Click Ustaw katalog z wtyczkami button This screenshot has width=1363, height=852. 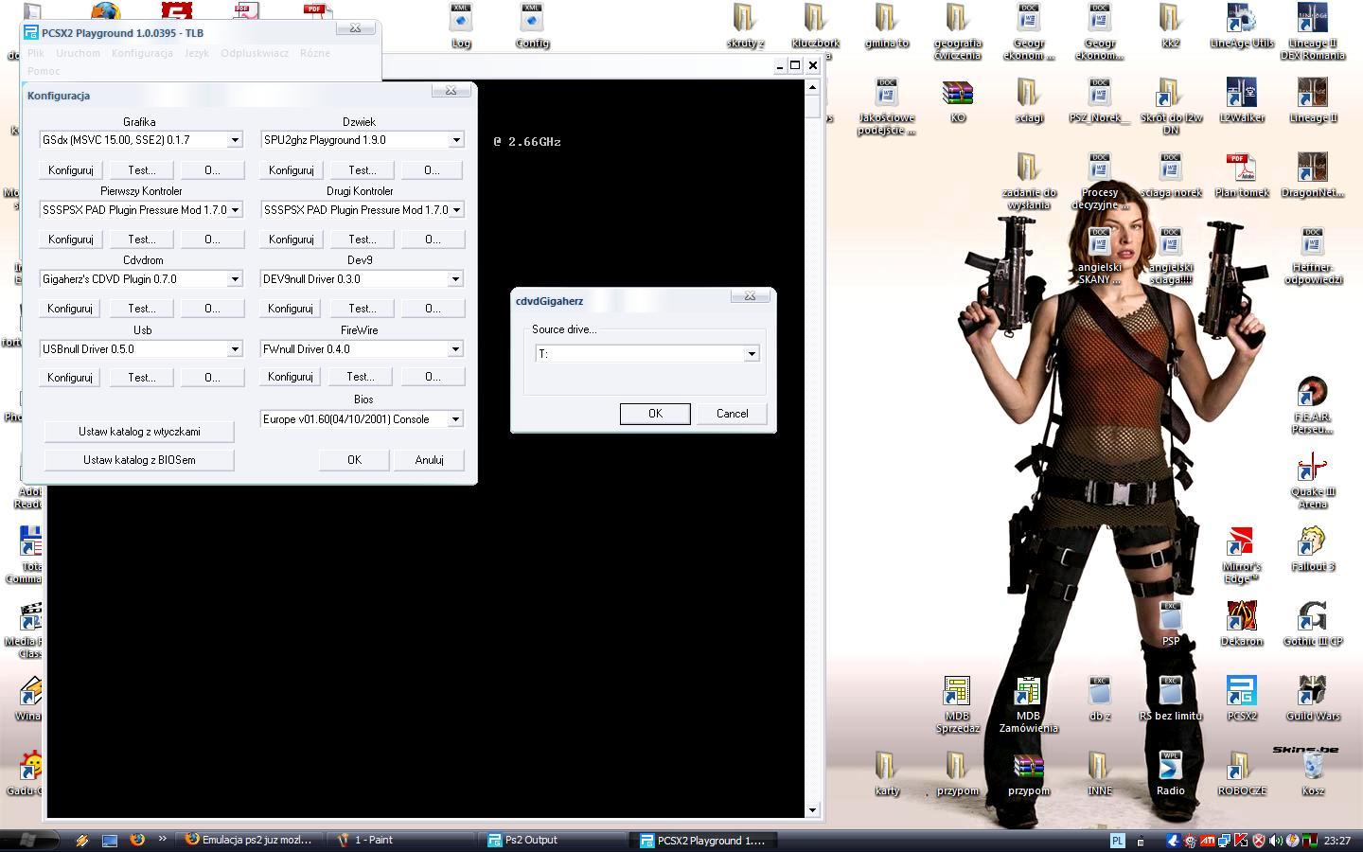point(139,432)
